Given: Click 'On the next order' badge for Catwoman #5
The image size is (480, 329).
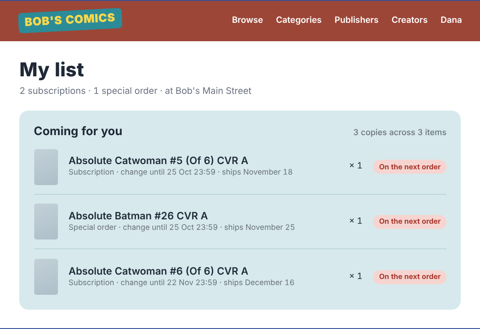Looking at the screenshot, I should (x=410, y=167).
